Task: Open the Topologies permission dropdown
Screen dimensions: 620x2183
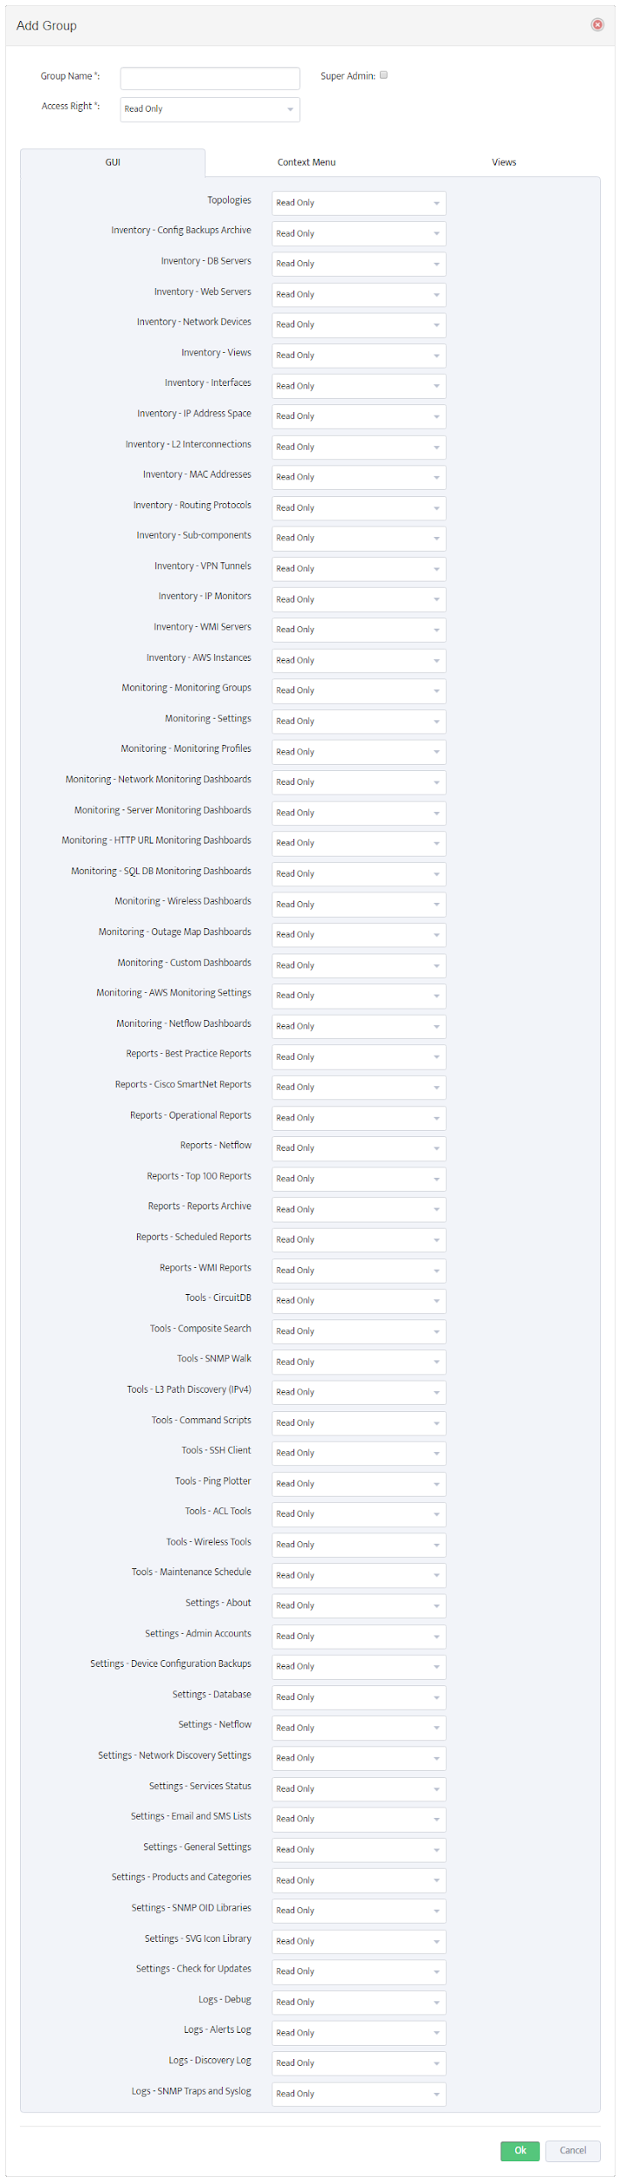Action: (x=359, y=203)
